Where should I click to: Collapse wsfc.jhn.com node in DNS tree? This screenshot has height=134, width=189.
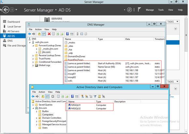(x=30, y=42)
